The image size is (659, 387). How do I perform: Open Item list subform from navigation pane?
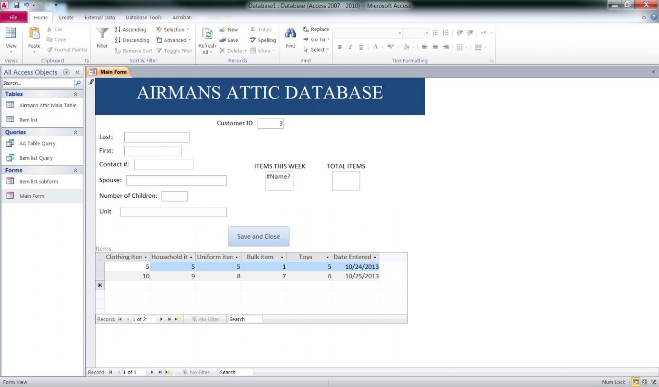tap(38, 182)
